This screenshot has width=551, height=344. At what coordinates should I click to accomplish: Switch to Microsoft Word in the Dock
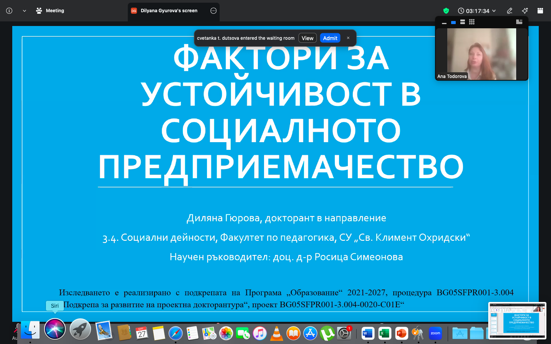pyautogui.click(x=368, y=333)
